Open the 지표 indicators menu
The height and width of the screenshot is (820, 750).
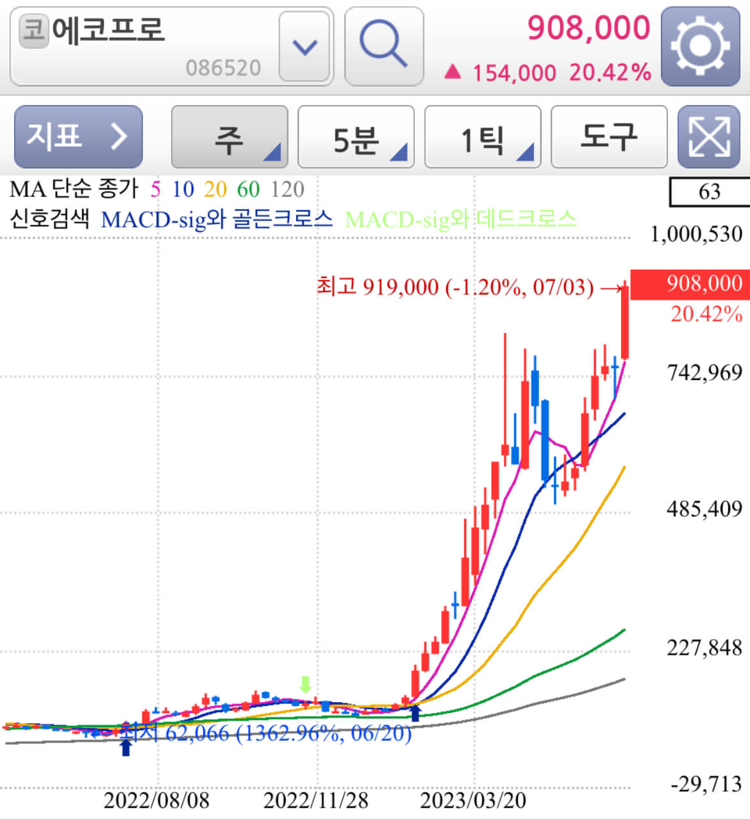pos(78,136)
